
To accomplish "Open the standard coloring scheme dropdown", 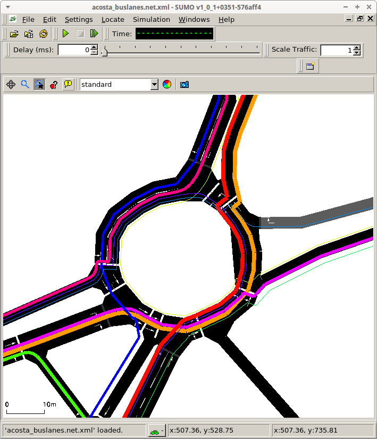I will tap(154, 84).
